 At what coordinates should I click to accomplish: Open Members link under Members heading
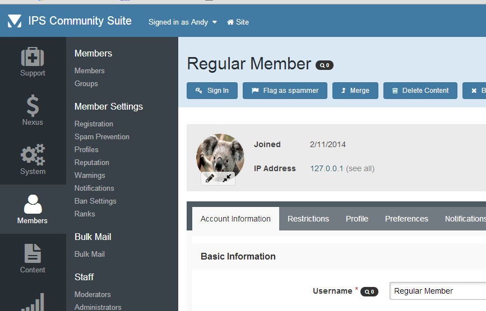pyautogui.click(x=89, y=71)
